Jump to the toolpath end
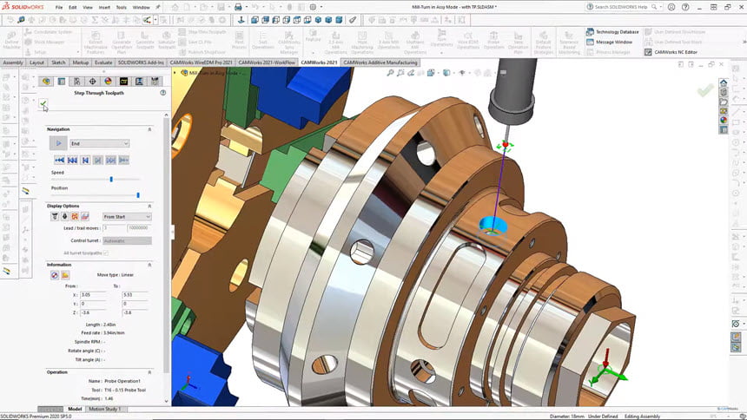This screenshot has width=747, height=420. tap(124, 161)
